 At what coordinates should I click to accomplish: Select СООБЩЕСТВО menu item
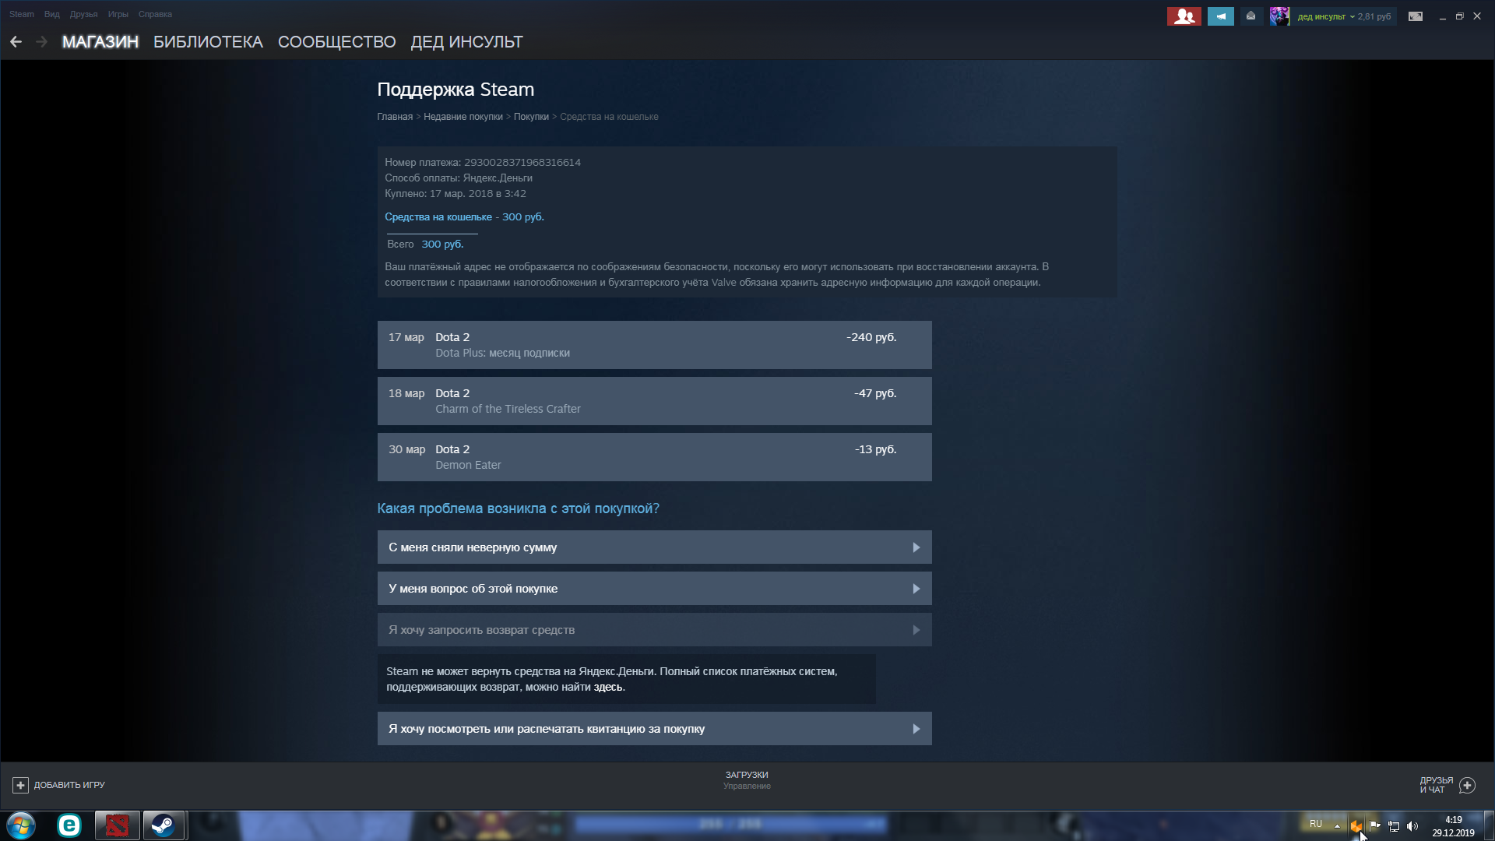(x=337, y=41)
